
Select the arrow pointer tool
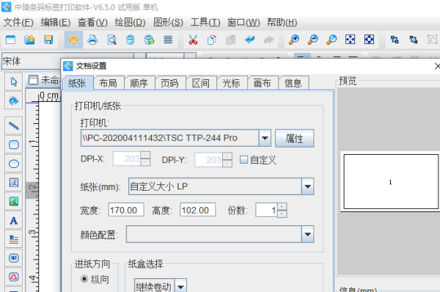coord(13,81)
